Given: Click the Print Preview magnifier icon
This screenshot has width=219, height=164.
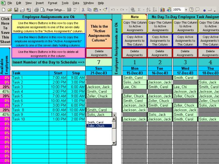Looking at the screenshot, I should coord(42,10).
